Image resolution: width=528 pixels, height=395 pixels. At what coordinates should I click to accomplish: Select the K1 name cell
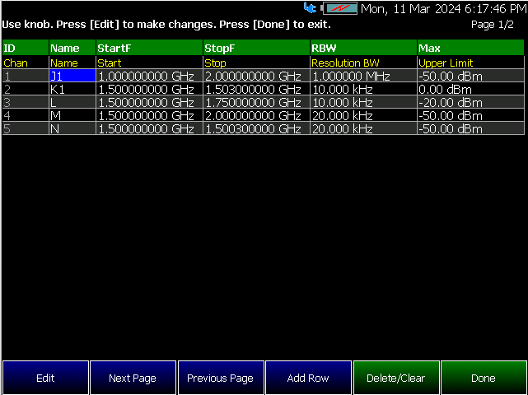click(x=72, y=89)
